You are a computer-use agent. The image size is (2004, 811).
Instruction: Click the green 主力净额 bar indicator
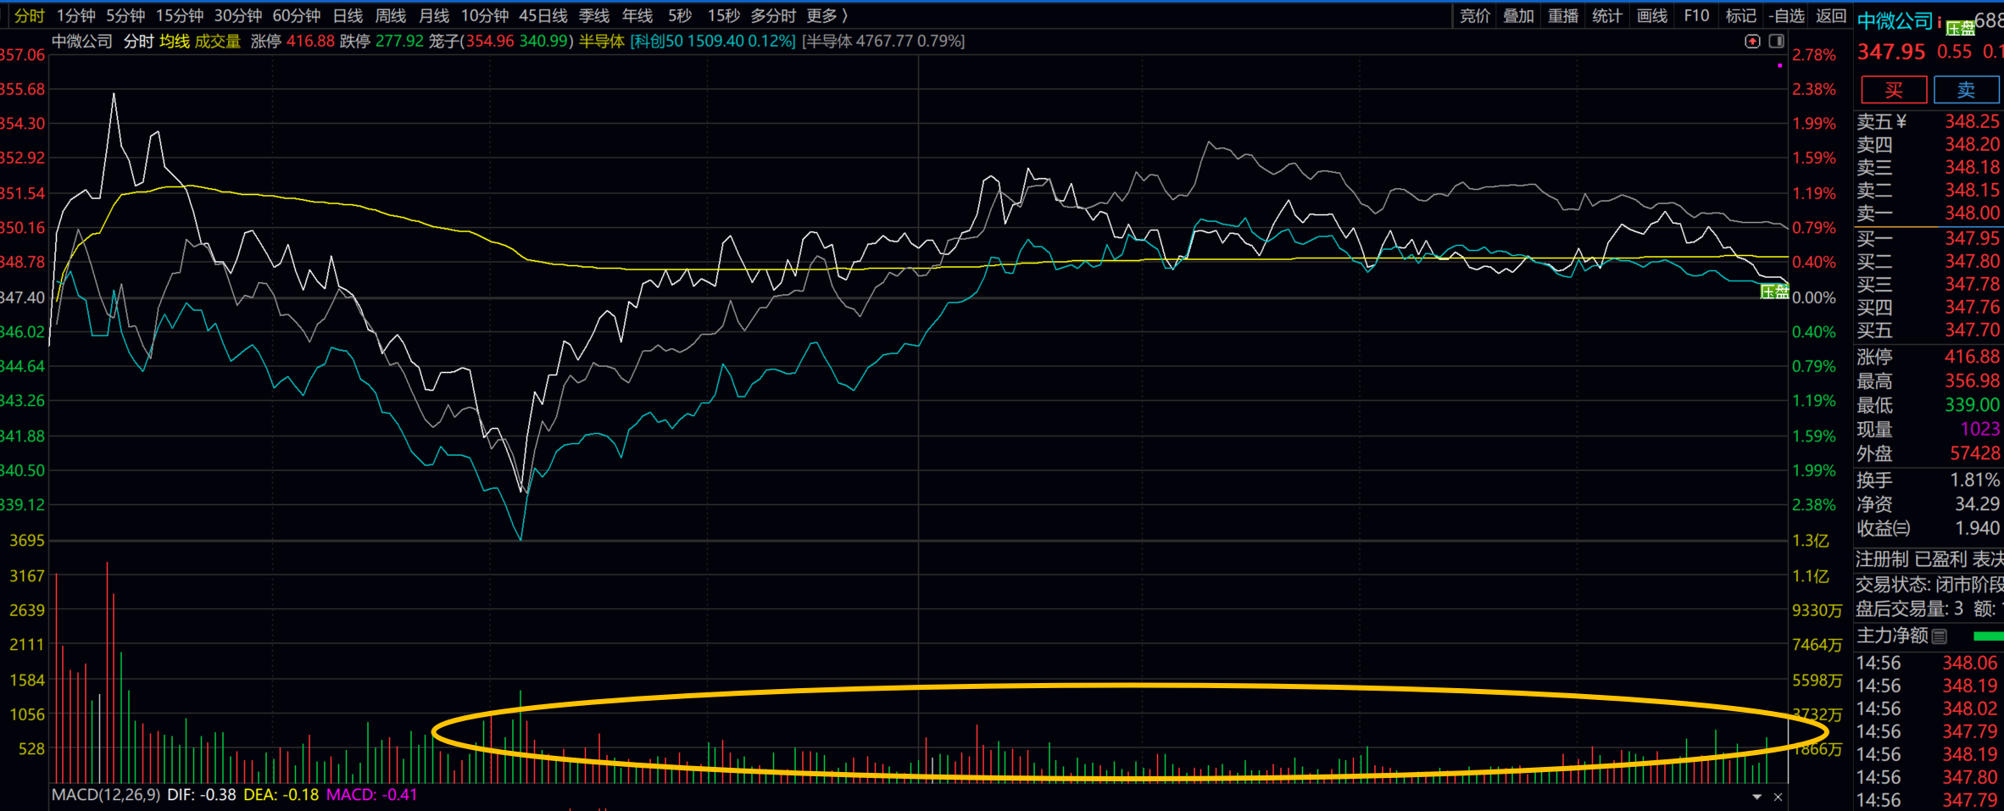pyautogui.click(x=1988, y=636)
